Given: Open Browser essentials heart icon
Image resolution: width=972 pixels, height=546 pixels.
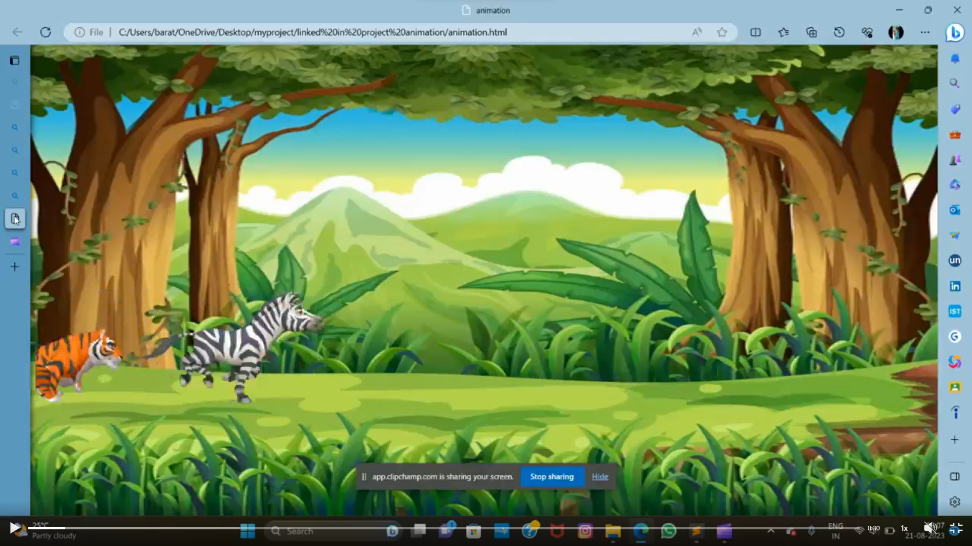Looking at the screenshot, I should [867, 32].
